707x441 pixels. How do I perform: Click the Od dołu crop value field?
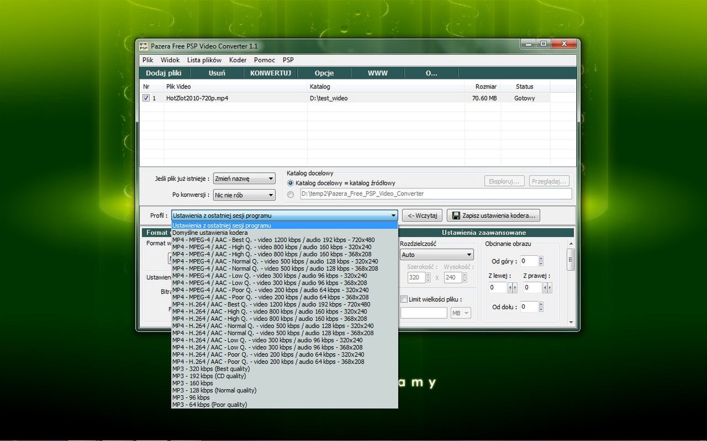529,307
